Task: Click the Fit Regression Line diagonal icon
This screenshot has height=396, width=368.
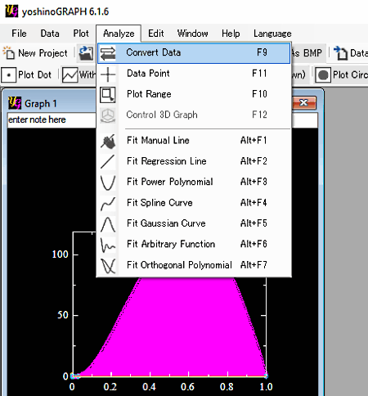Action: [x=108, y=162]
